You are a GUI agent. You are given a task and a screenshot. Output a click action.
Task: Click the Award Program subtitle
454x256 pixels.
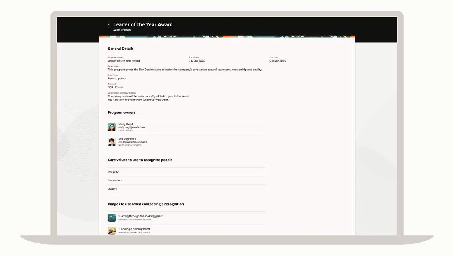[x=122, y=30]
